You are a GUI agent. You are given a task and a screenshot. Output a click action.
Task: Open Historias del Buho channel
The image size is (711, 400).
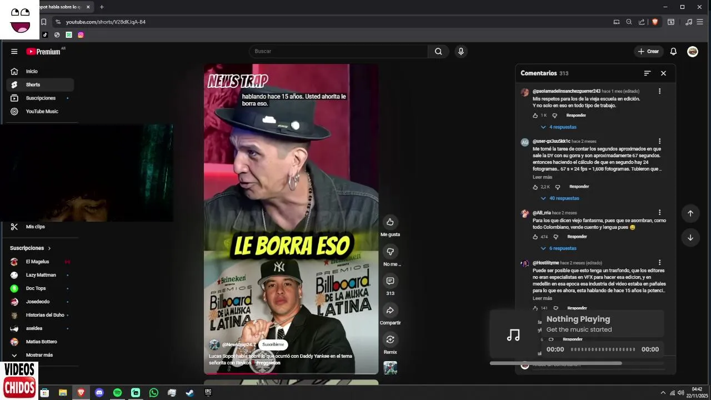click(40, 315)
